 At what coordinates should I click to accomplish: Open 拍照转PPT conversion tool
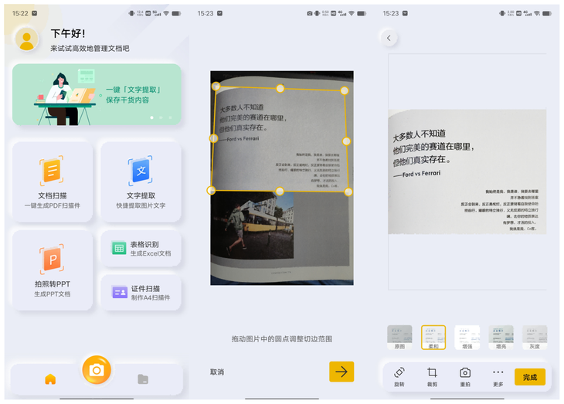click(53, 270)
